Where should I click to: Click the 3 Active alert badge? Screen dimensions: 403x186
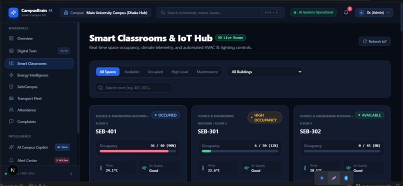pos(62,160)
